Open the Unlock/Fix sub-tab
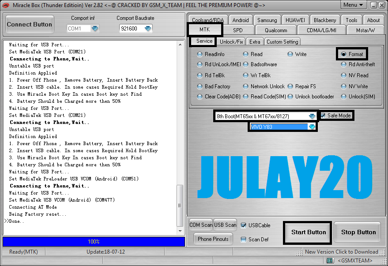 tap(231, 42)
